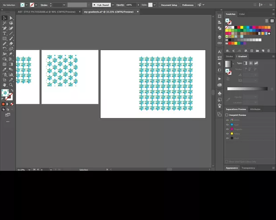The height and width of the screenshot is (220, 276).
Task: Click the gradient slider bar
Action: pos(248,89)
